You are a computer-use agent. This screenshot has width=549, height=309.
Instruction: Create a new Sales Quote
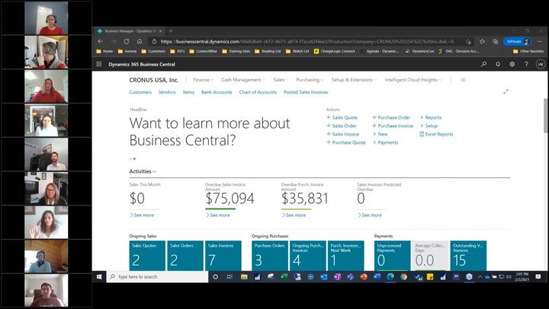coord(342,117)
